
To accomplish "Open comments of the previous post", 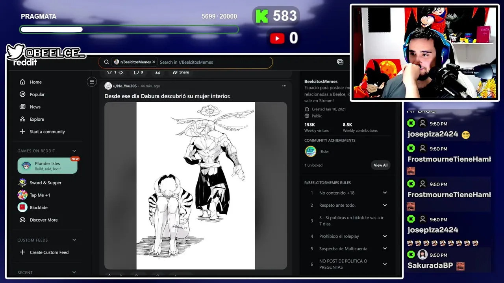I will coord(138,72).
